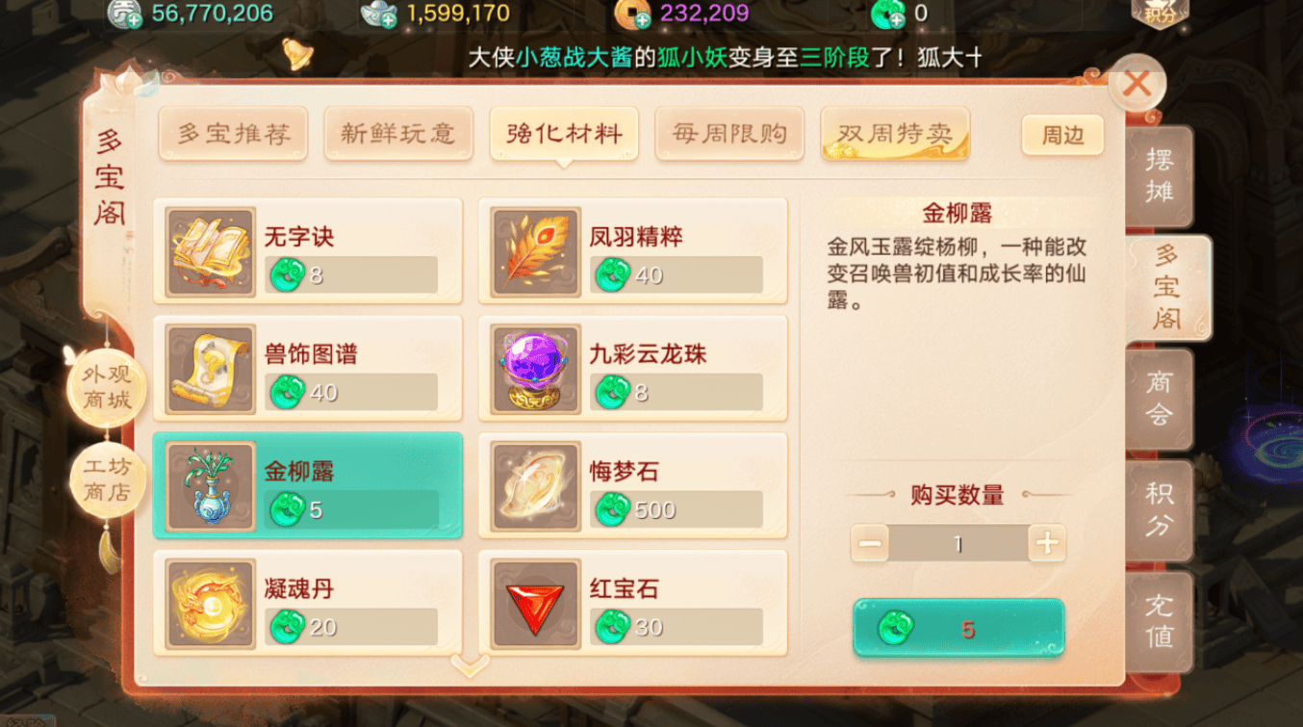
Task: Click the purchase quantity number field
Action: [x=958, y=544]
